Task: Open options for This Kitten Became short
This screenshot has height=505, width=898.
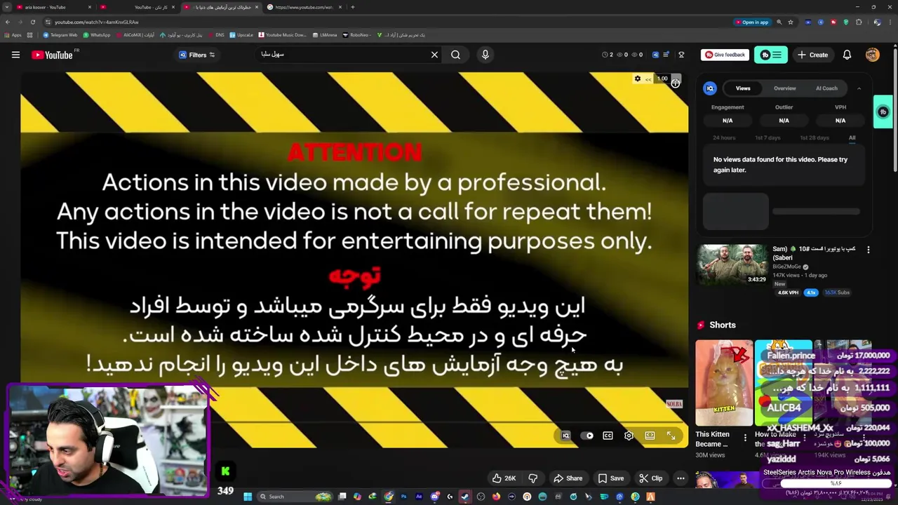Action: (x=745, y=438)
